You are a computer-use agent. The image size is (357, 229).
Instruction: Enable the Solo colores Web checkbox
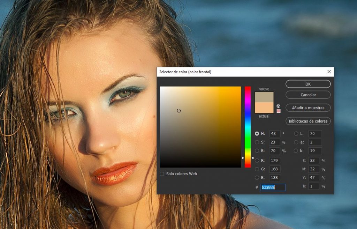pyautogui.click(x=162, y=174)
